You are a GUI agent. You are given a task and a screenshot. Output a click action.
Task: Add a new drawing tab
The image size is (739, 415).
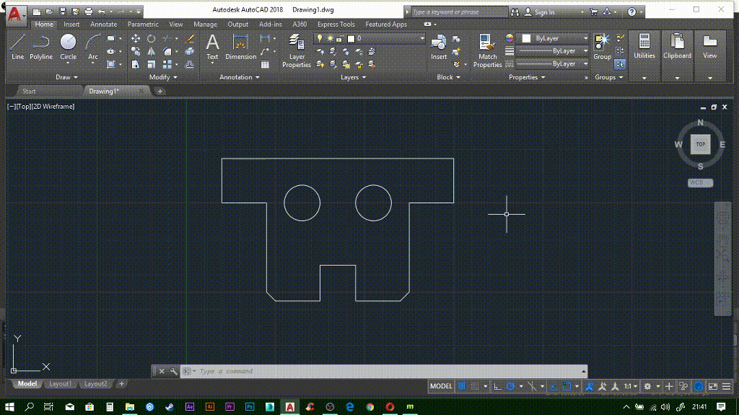click(x=159, y=92)
